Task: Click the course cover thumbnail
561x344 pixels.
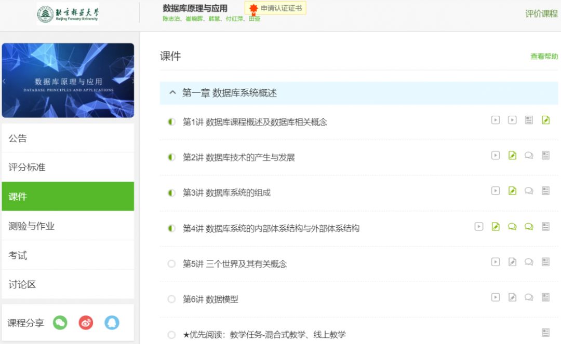Action: coord(68,81)
